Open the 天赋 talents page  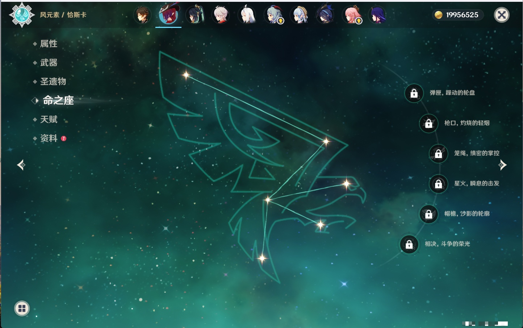click(49, 119)
